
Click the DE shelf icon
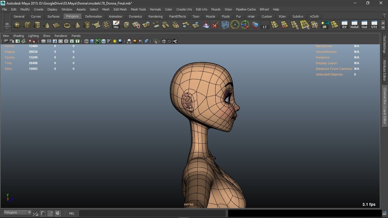coord(325,25)
